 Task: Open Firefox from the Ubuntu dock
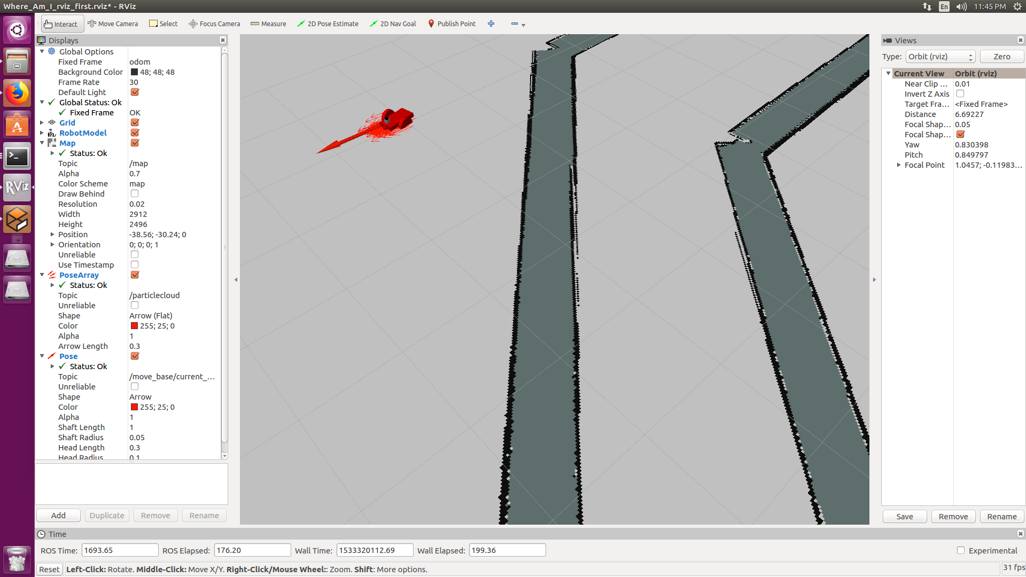tap(17, 93)
